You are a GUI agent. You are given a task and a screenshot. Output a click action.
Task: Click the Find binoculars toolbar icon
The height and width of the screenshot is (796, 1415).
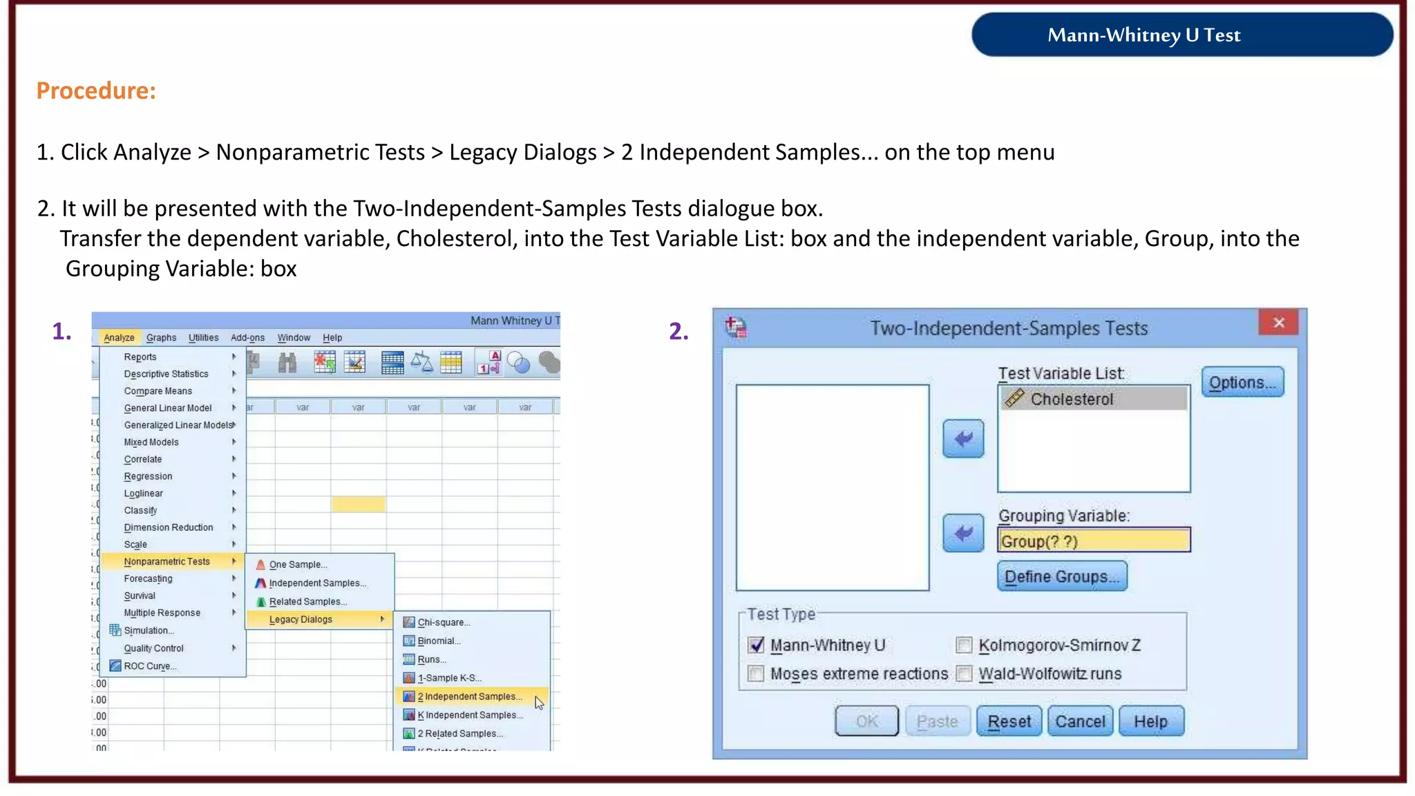pos(287,362)
